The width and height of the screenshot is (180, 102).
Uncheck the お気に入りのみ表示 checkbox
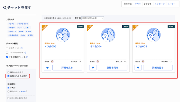(8, 76)
